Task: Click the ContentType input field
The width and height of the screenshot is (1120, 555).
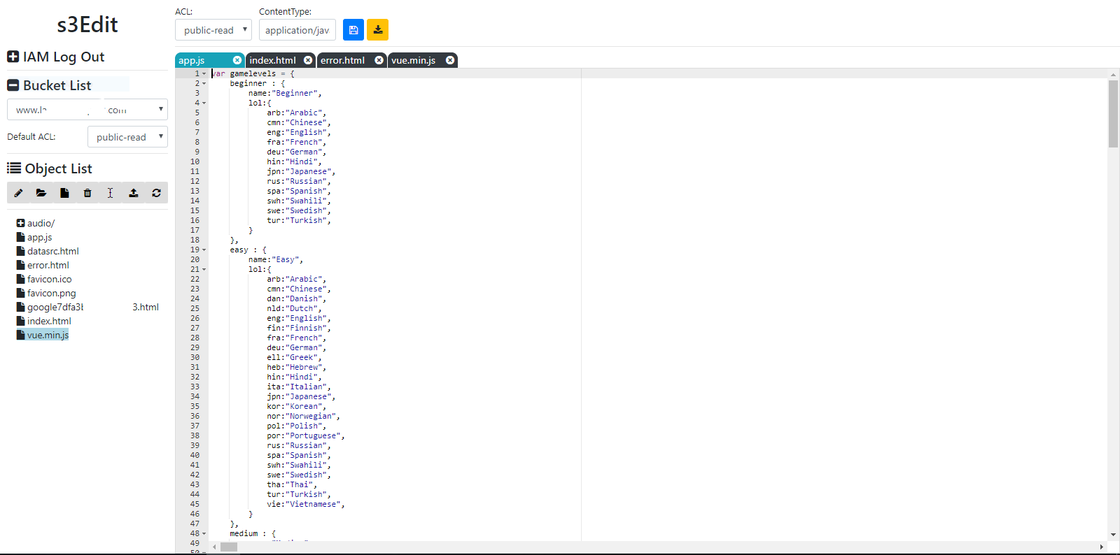Action: [x=297, y=30]
